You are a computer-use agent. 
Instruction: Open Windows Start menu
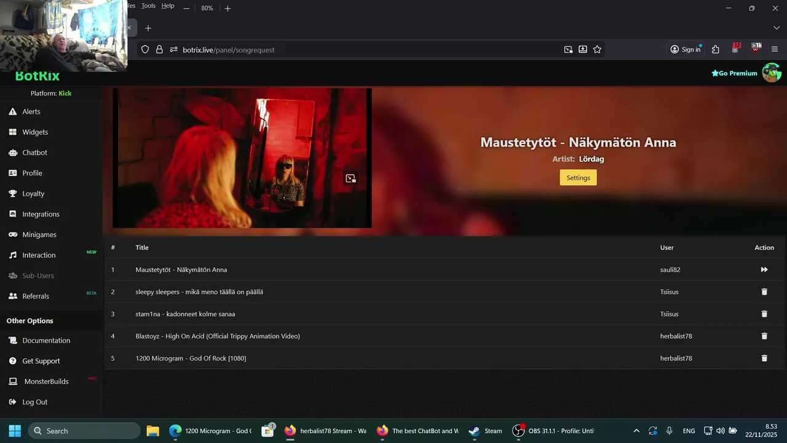click(15, 431)
